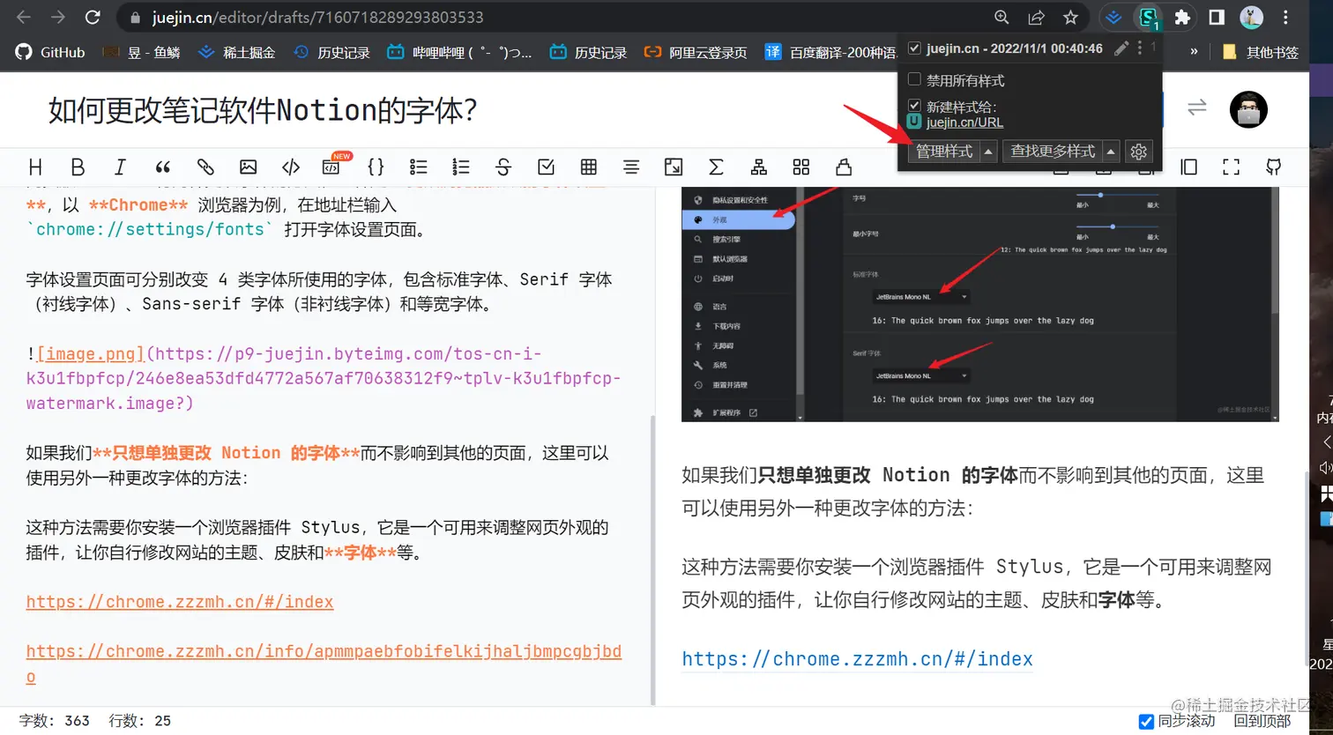The width and height of the screenshot is (1333, 735).
Task: Insert an image using the picture icon
Action: tap(248, 167)
